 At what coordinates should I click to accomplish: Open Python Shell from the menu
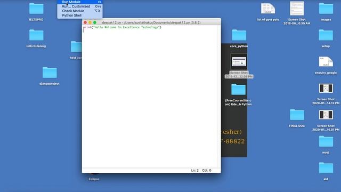[80, 15]
